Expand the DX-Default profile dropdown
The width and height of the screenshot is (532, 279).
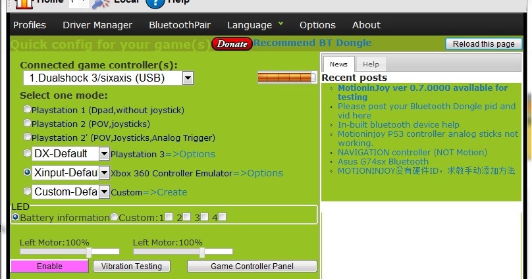tap(104, 153)
